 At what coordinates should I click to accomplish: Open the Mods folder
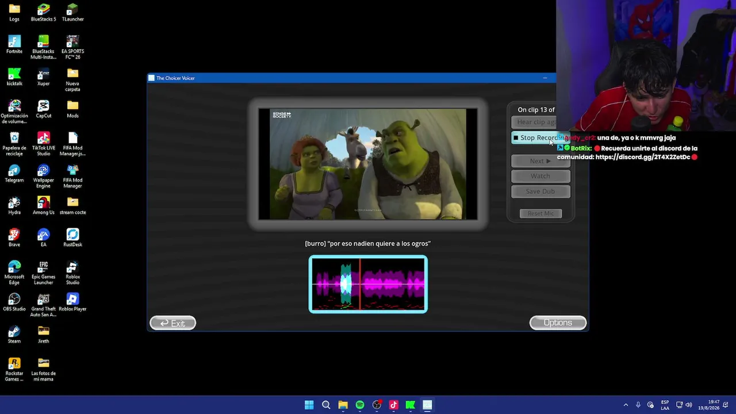click(72, 109)
